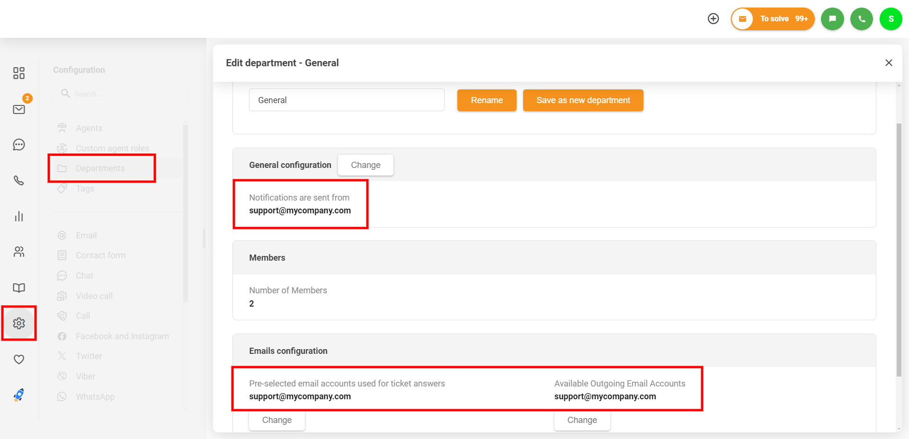Click the green chat button in header
This screenshot has height=439, width=909.
pos(832,19)
